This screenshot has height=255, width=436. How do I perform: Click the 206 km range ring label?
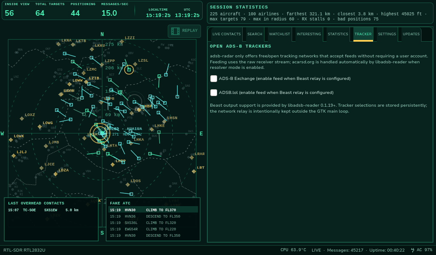114,68
